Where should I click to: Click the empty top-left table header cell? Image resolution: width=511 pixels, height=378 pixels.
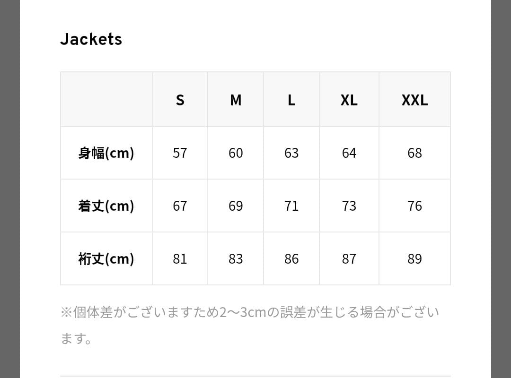tap(106, 99)
